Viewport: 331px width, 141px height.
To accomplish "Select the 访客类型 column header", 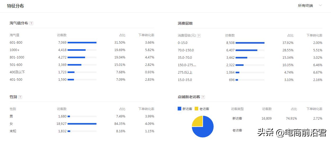I will 237,109.
